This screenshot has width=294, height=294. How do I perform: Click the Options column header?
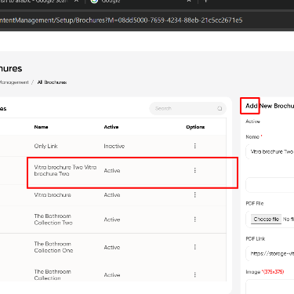[195, 127]
